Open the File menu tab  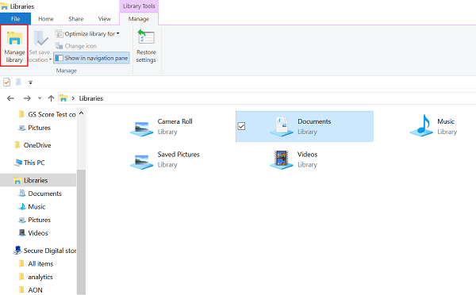(x=15, y=19)
